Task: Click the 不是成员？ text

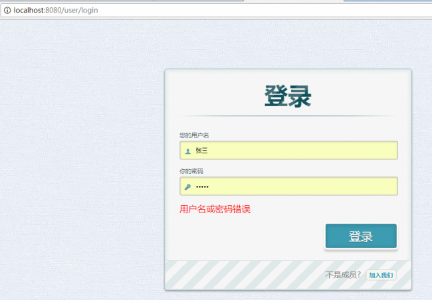Action: 344,275
